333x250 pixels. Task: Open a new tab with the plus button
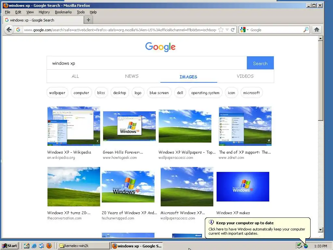(x=88, y=20)
